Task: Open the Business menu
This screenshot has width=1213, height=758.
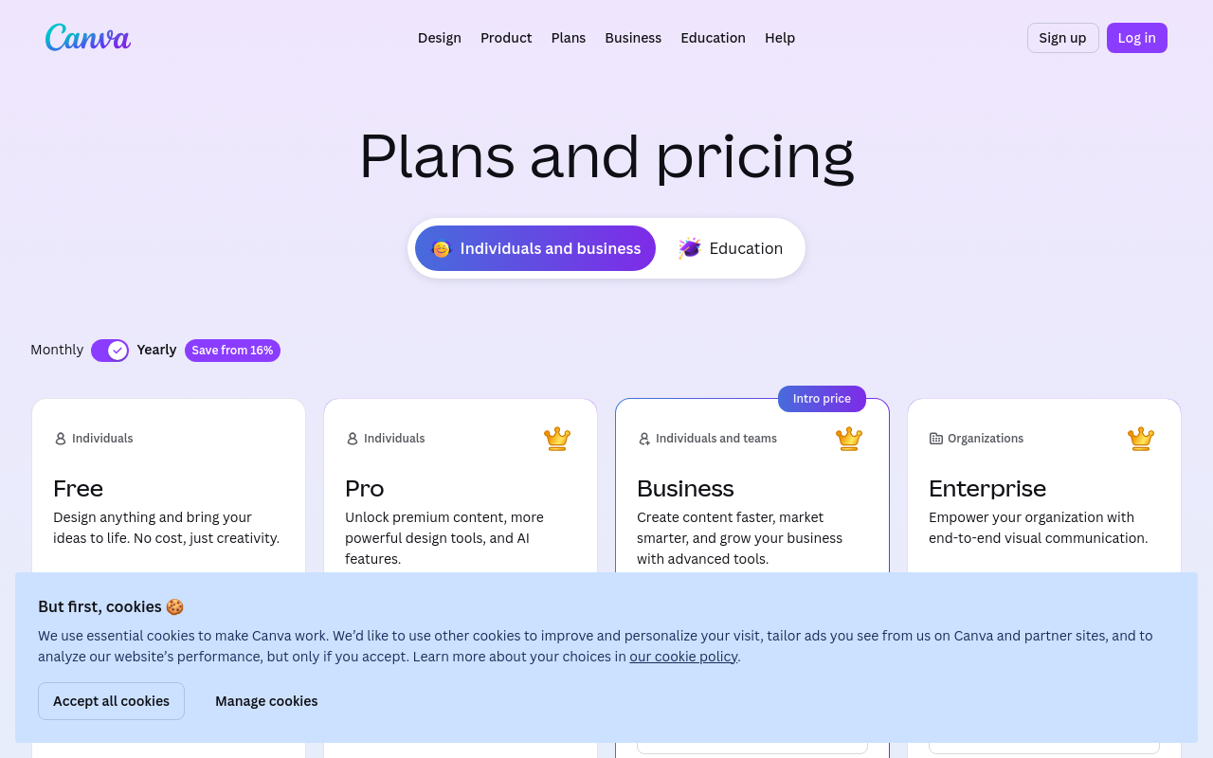Action: (x=633, y=38)
